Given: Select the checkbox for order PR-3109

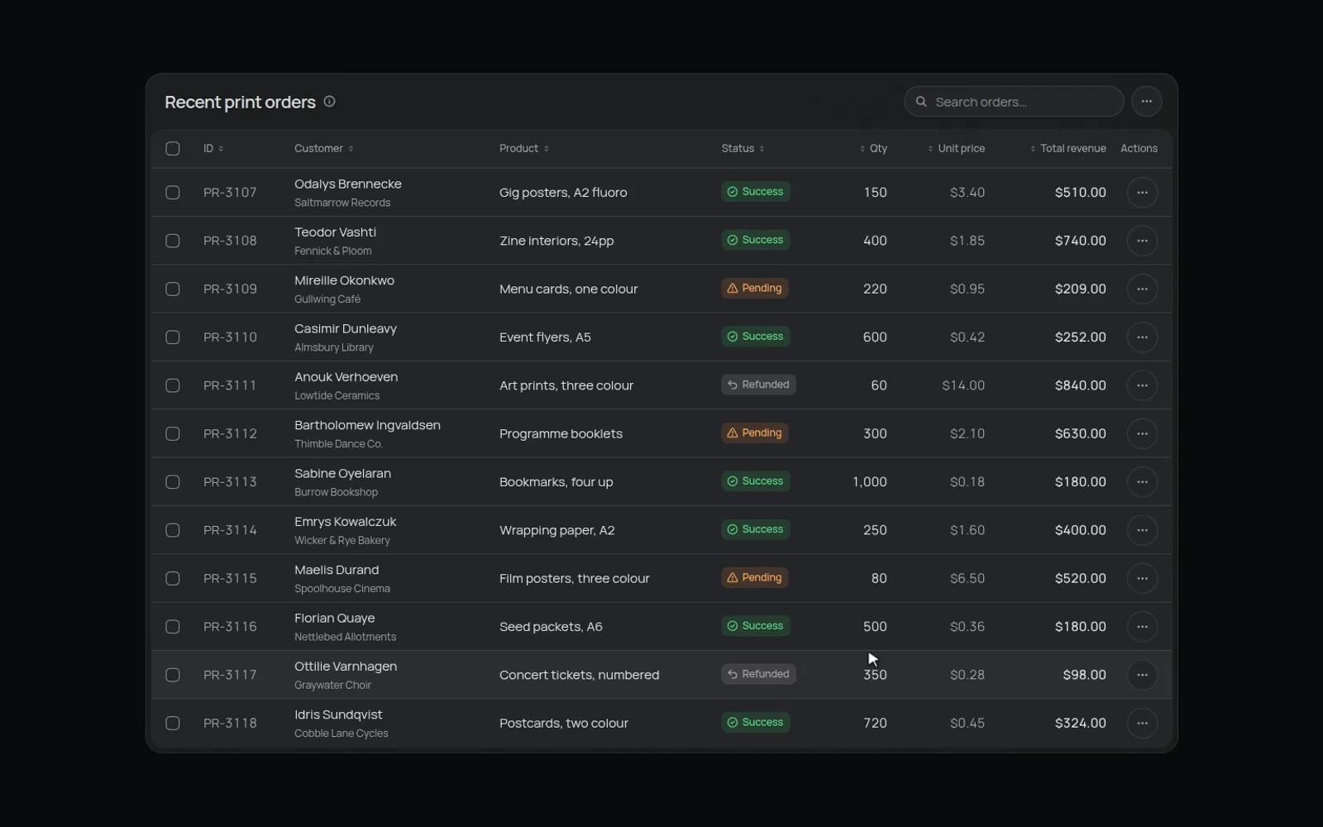Looking at the screenshot, I should coord(173,289).
